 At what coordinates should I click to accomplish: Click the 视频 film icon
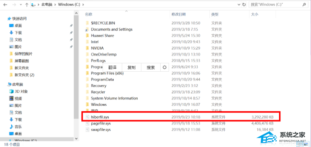(11, 99)
